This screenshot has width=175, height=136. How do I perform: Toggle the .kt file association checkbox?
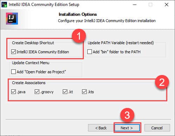[65, 92]
